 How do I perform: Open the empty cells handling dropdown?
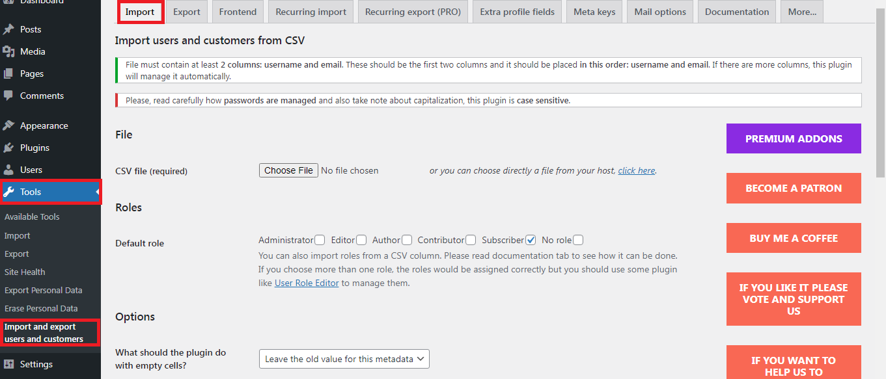click(344, 359)
